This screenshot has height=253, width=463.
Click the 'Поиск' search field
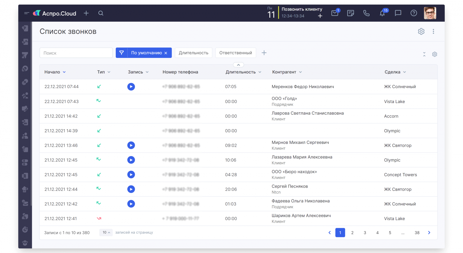tap(76, 53)
